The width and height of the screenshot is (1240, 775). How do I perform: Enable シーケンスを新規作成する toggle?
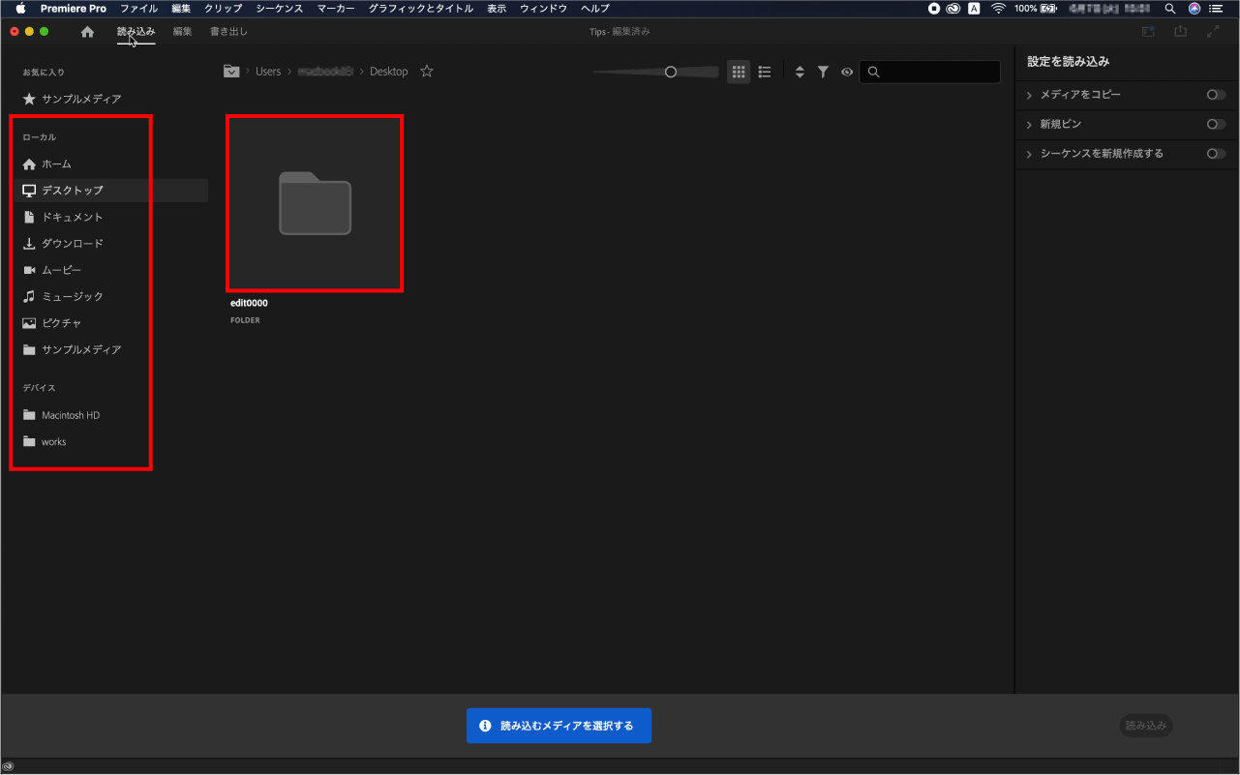(1215, 154)
